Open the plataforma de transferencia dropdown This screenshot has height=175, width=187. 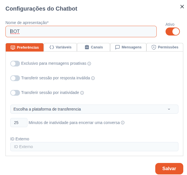click(x=94, y=109)
